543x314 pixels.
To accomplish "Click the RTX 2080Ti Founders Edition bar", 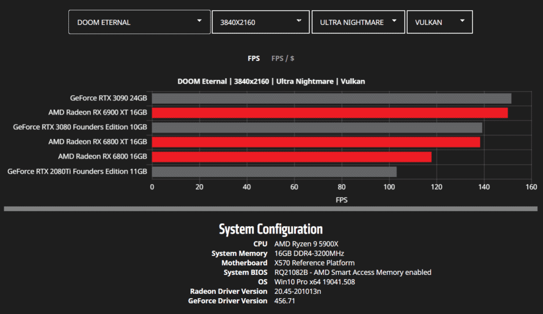I will (x=274, y=172).
